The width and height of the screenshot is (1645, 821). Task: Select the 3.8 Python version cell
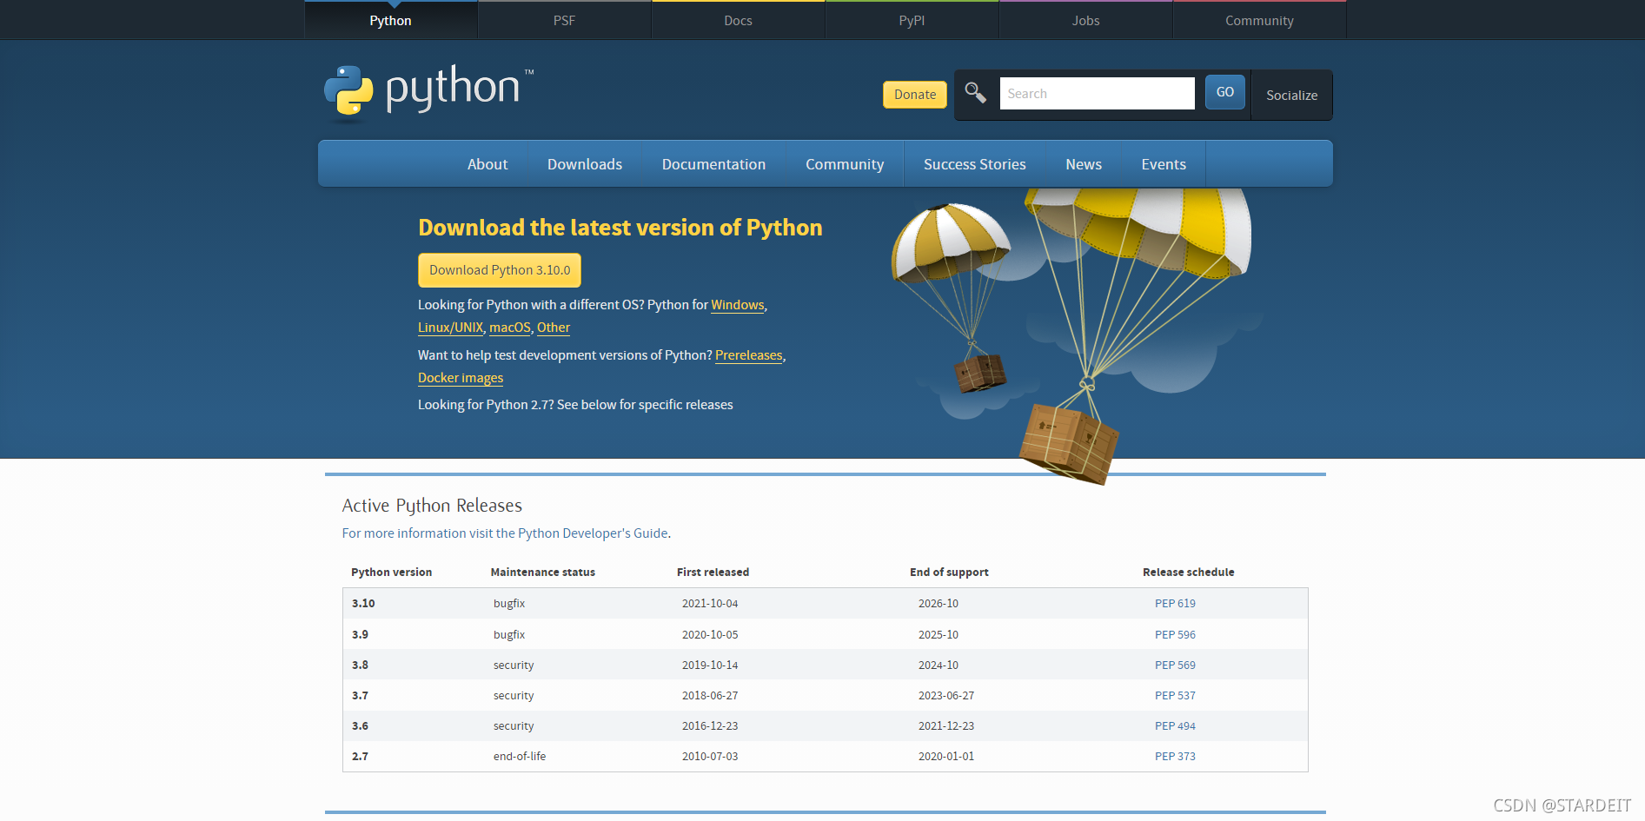360,665
